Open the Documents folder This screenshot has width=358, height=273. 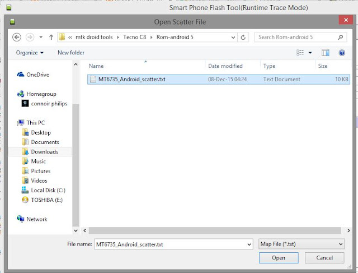click(x=45, y=142)
